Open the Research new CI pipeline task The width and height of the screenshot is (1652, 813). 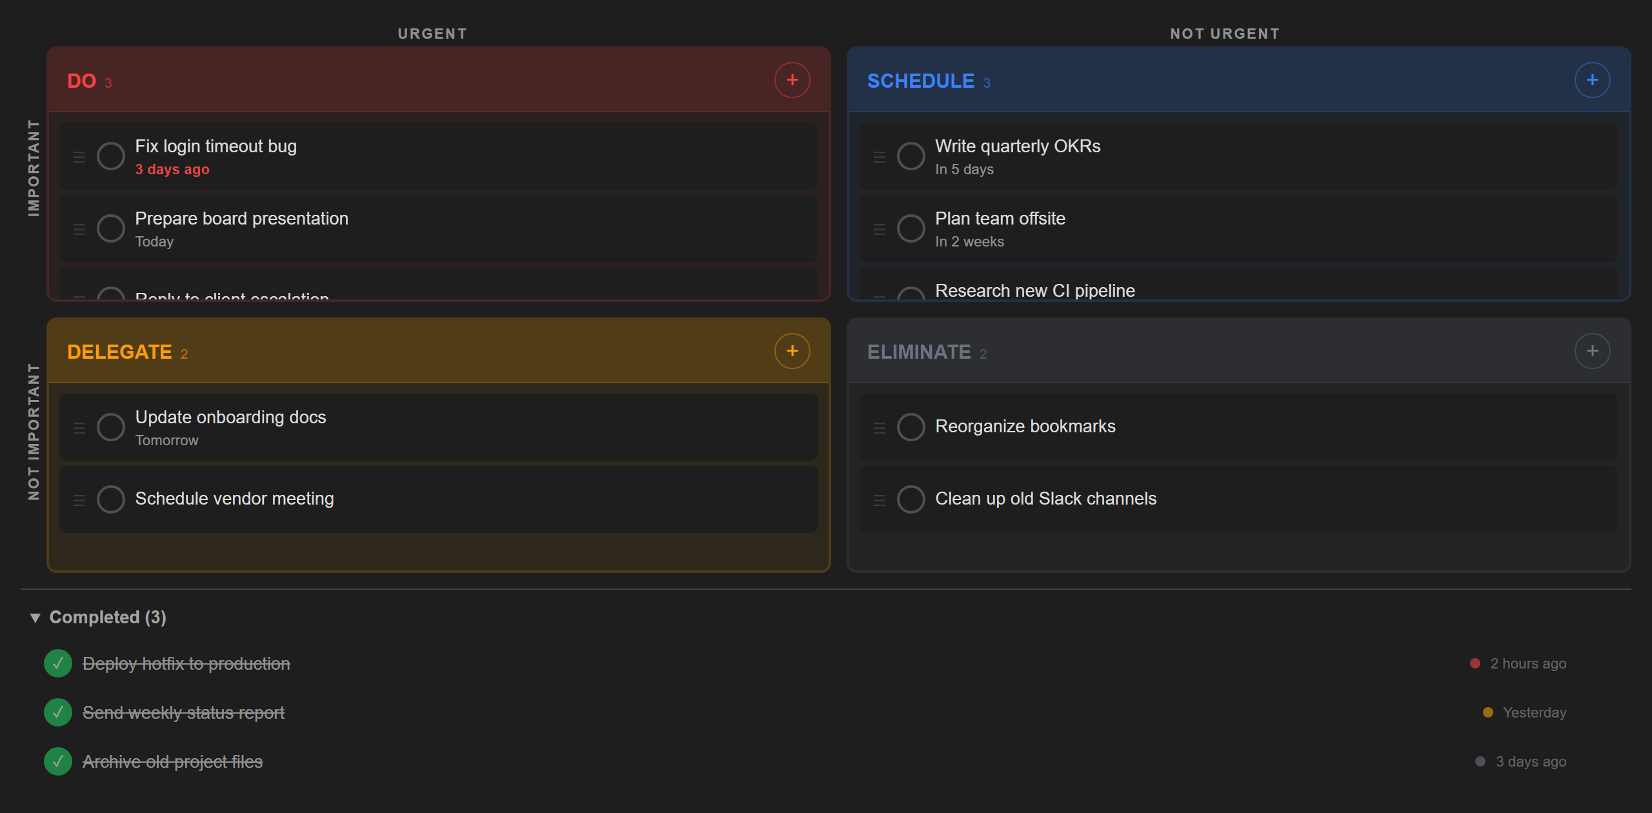[1034, 291]
